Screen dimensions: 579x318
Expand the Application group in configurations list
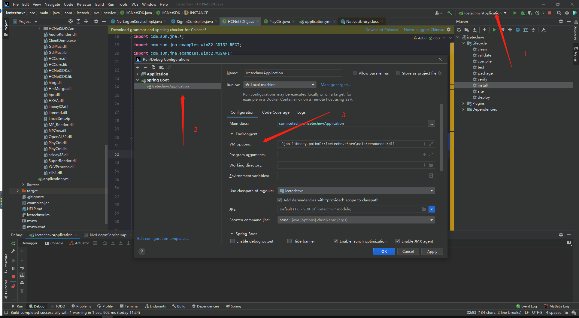click(138, 74)
